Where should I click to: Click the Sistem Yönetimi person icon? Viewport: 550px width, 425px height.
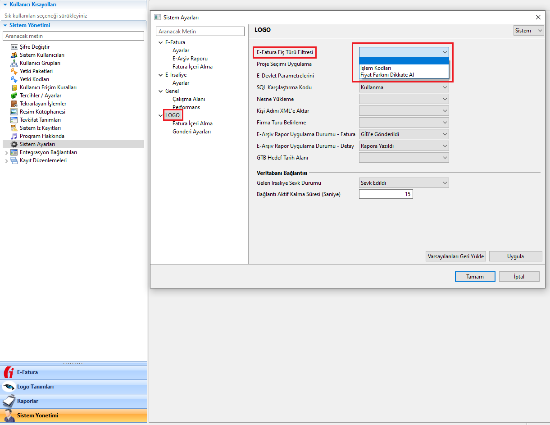coord(9,416)
